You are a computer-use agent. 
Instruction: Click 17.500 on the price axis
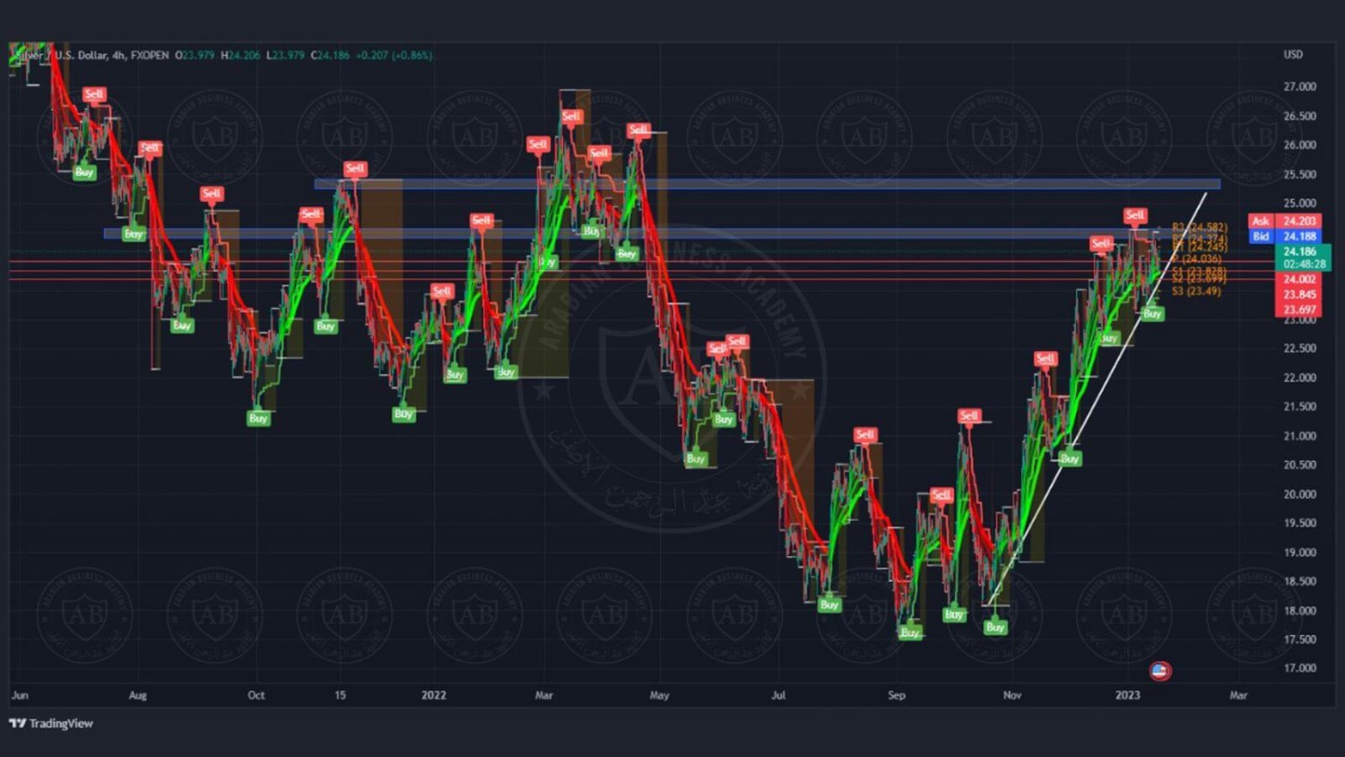click(x=1299, y=640)
